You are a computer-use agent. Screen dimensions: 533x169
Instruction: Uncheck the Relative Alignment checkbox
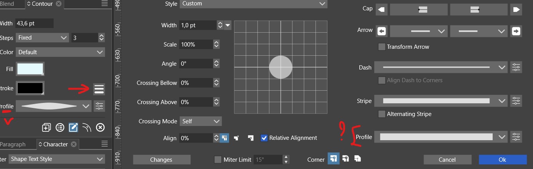pos(264,138)
